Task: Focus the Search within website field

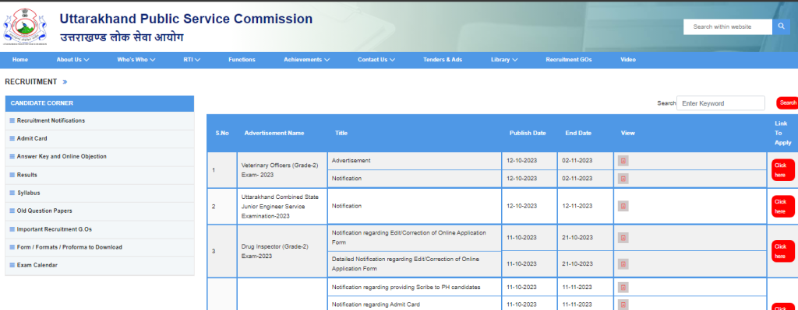Action: click(x=728, y=27)
